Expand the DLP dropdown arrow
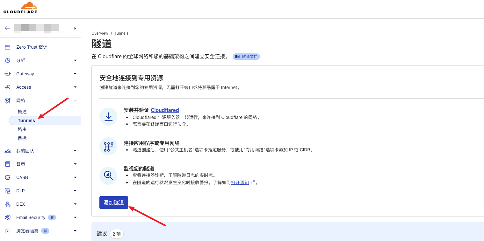Screen dimensions: 484x241 coord(75,191)
